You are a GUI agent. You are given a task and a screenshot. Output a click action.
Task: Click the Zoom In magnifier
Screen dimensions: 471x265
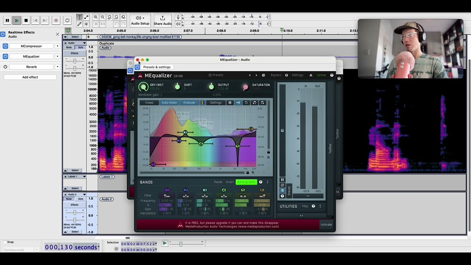96,17
